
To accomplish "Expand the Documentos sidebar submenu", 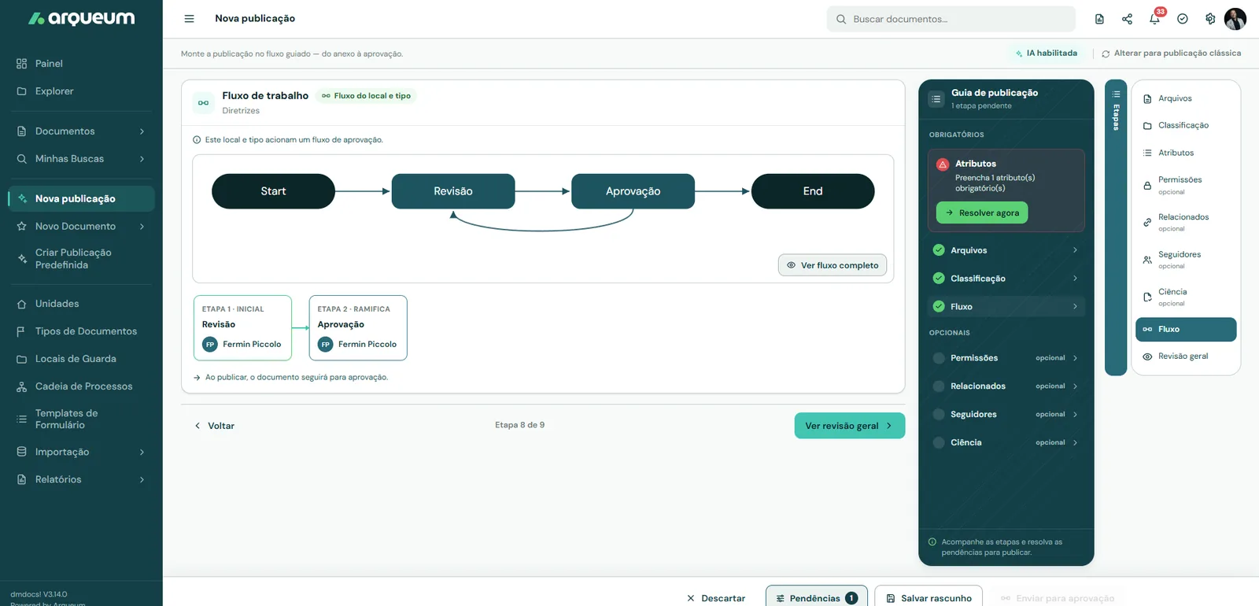I will (x=142, y=131).
